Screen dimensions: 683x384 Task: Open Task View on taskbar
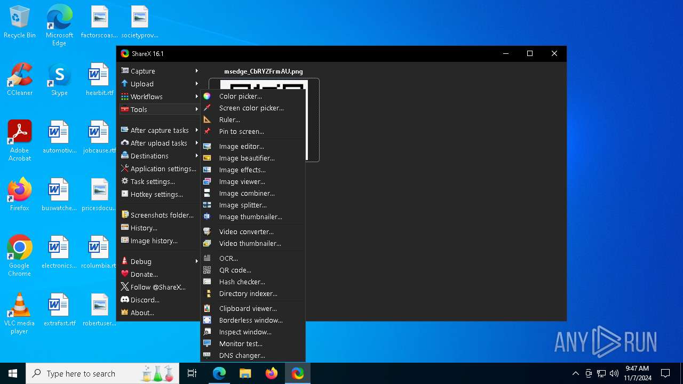(192, 373)
